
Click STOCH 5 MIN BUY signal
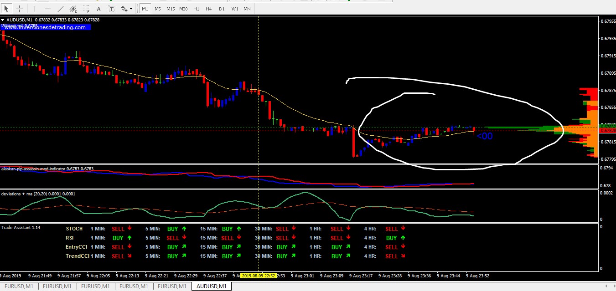click(177, 229)
